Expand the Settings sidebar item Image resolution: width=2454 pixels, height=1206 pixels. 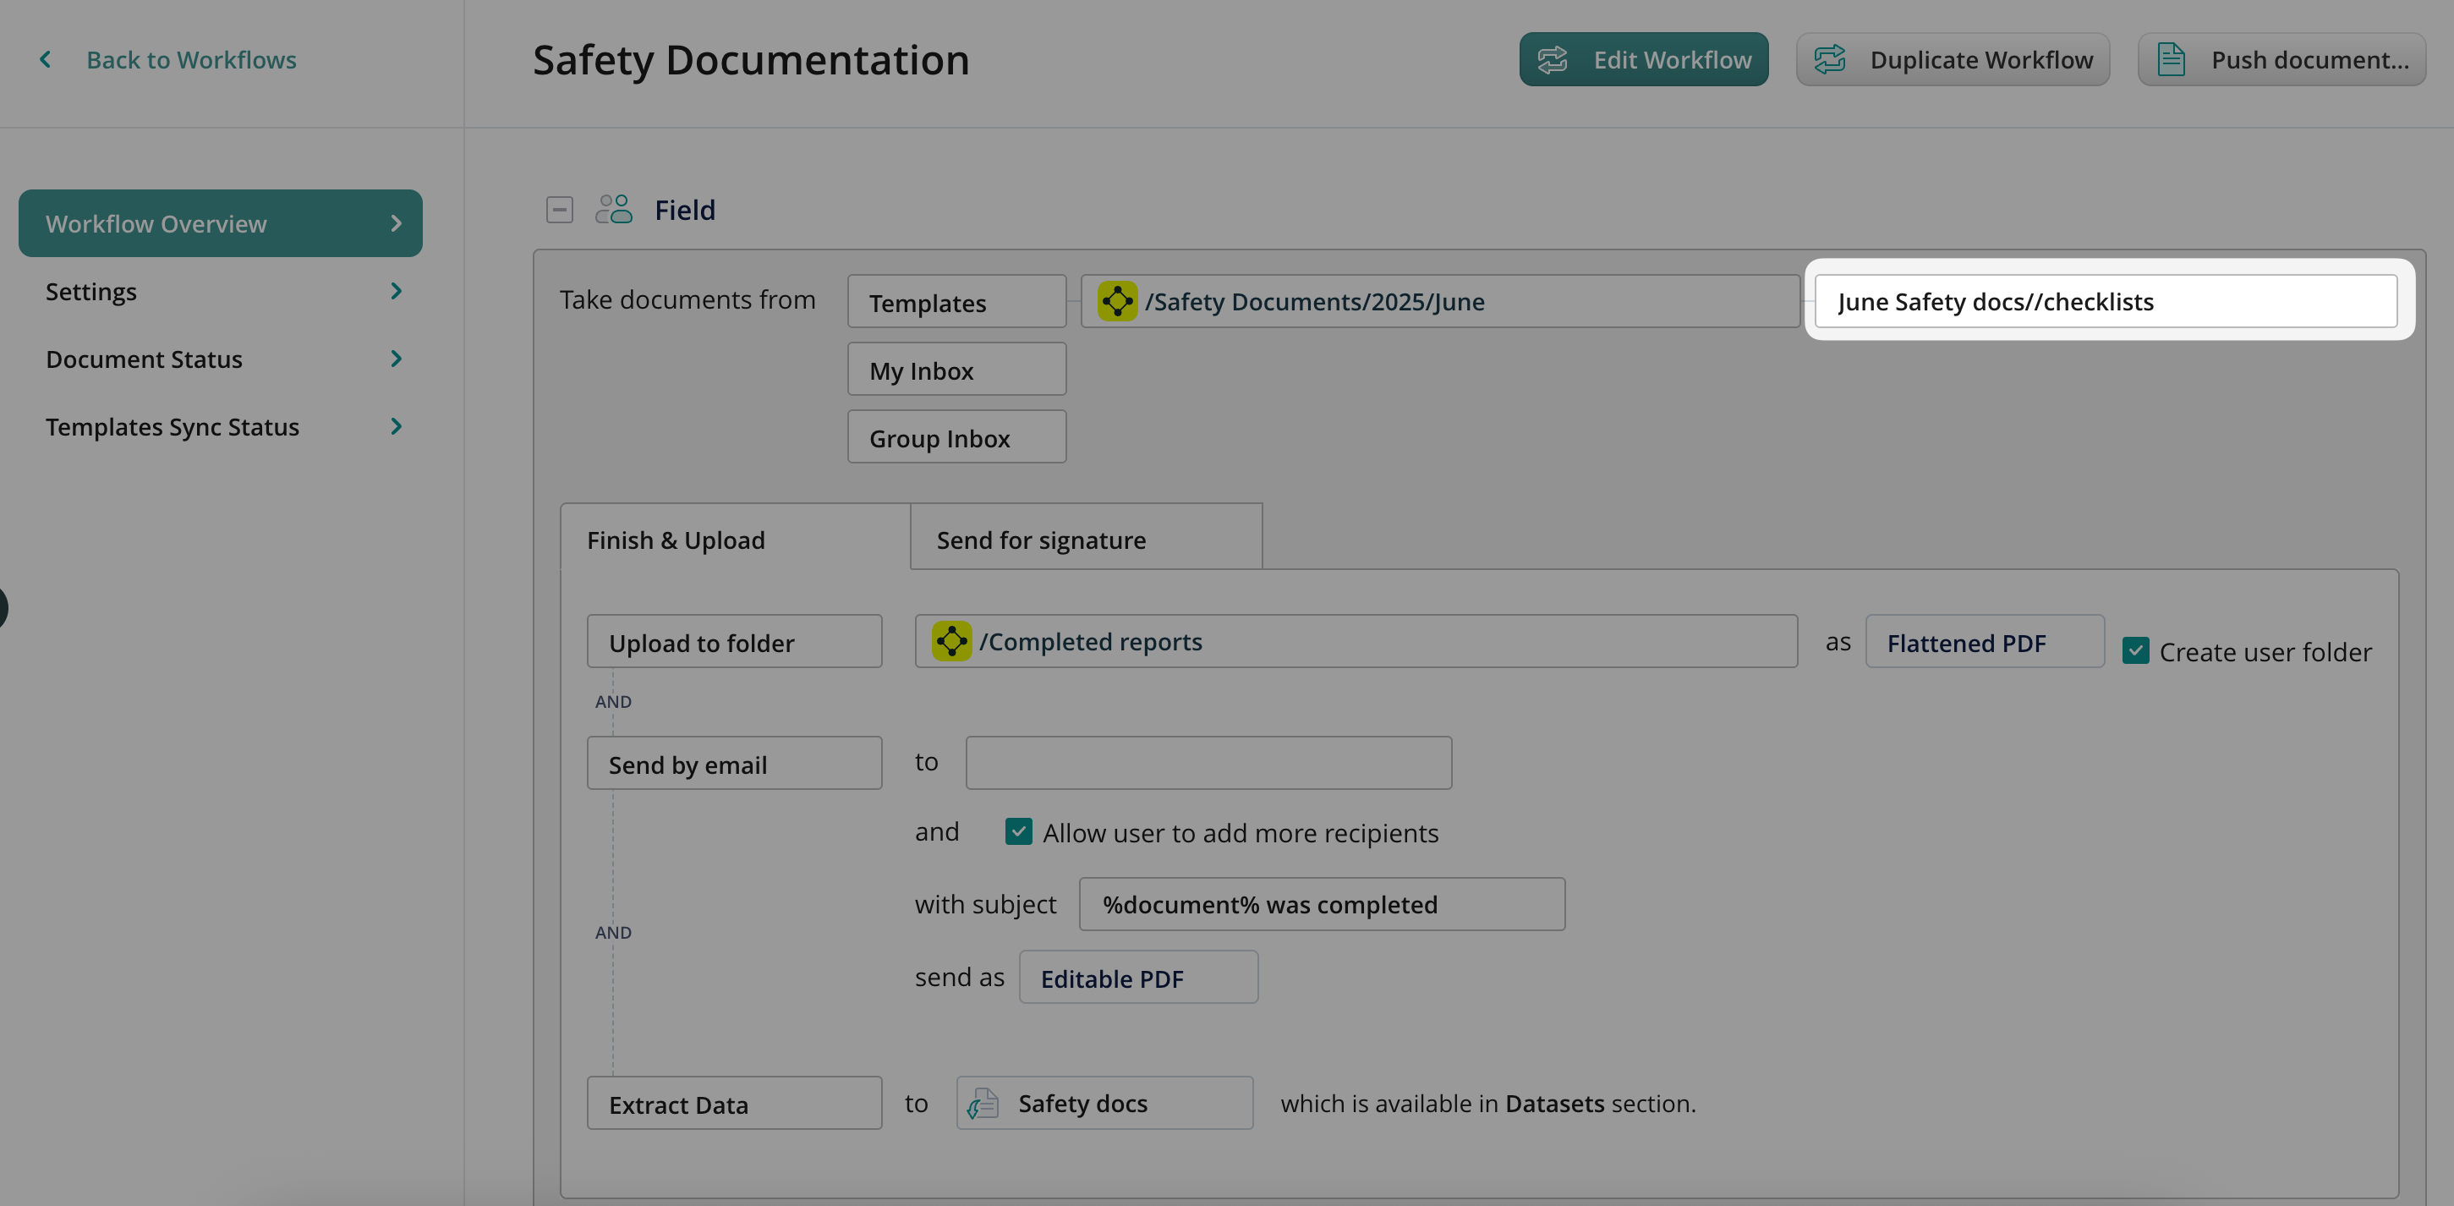[220, 292]
